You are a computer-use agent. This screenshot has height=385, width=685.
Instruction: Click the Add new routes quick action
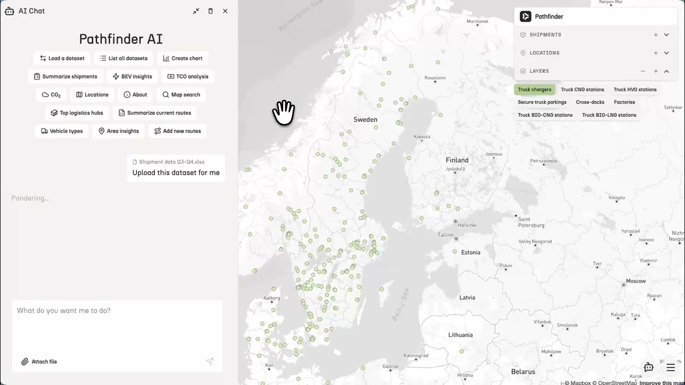(x=178, y=131)
